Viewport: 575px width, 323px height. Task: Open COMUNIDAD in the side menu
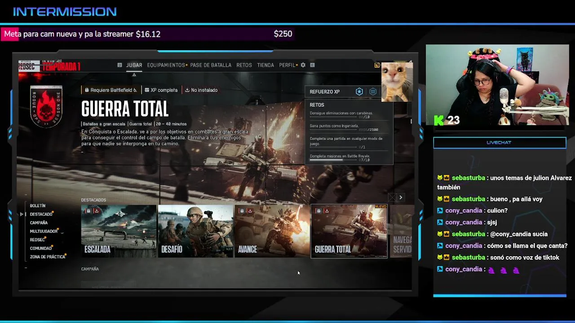coord(41,249)
